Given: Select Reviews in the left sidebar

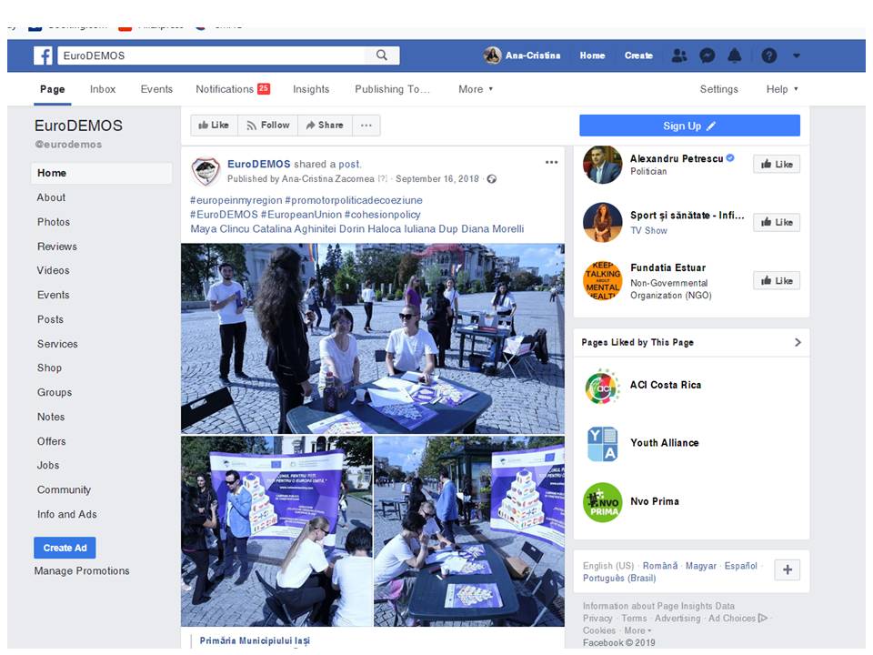Looking at the screenshot, I should 56,247.
